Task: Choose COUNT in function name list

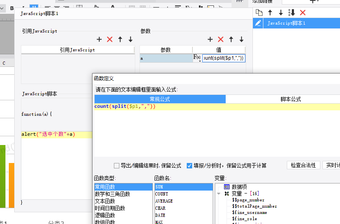Action: [x=162, y=194]
